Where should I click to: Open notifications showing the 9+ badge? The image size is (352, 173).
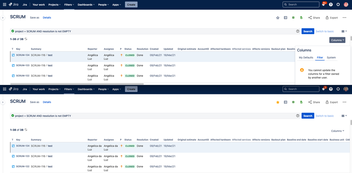[x=323, y=5]
